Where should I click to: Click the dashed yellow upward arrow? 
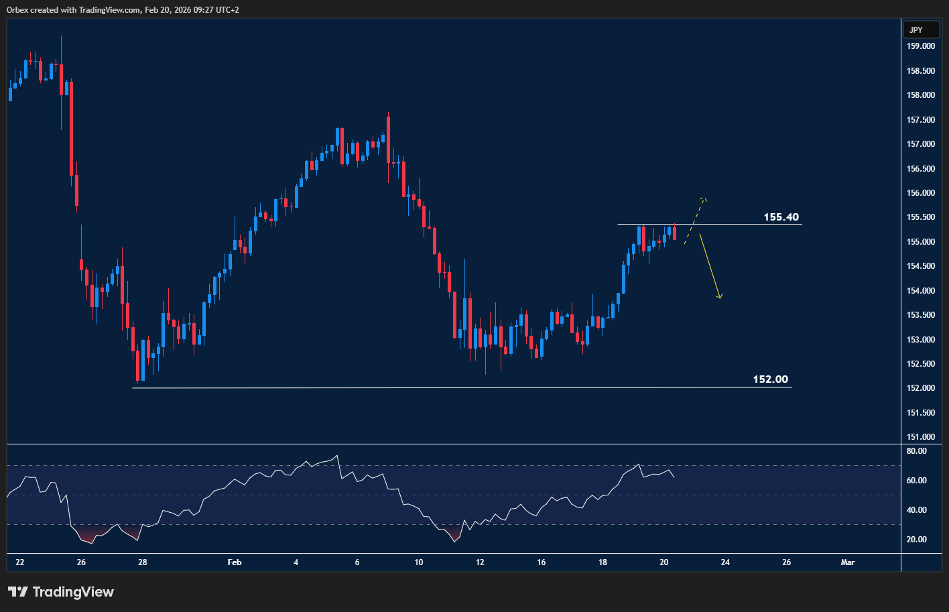point(695,219)
